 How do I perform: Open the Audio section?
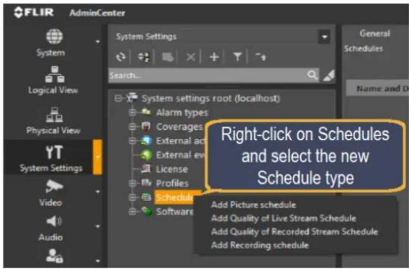pos(51,229)
